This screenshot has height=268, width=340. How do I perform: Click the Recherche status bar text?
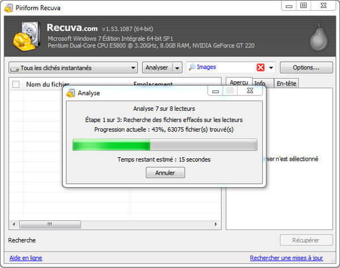coord(22,240)
